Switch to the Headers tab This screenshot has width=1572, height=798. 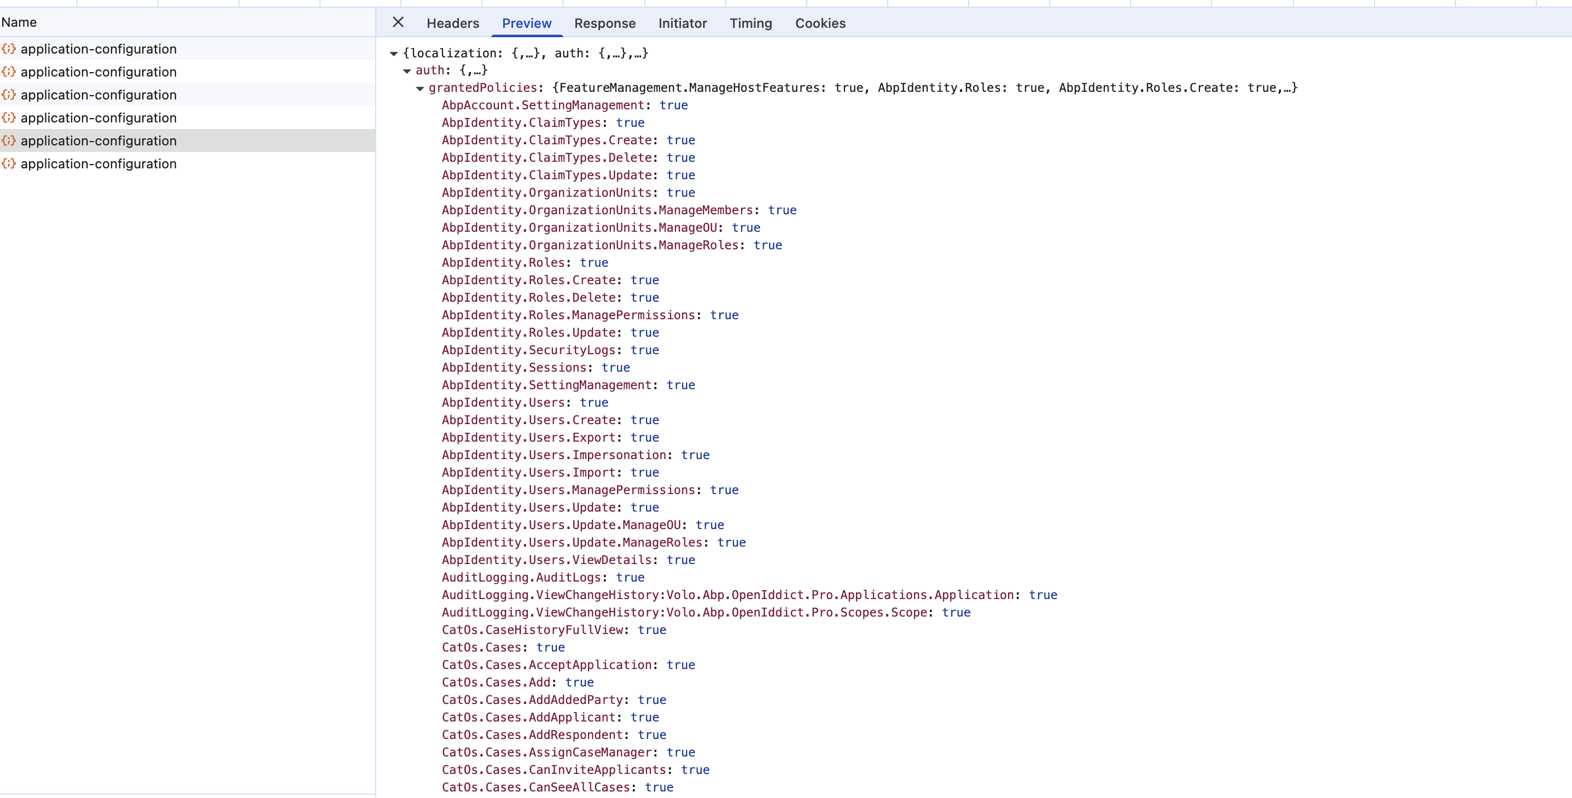tap(452, 23)
